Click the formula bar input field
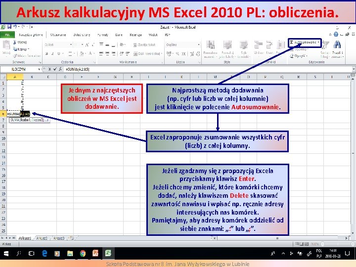This screenshot has height=267, width=356. pyautogui.click(x=208, y=69)
